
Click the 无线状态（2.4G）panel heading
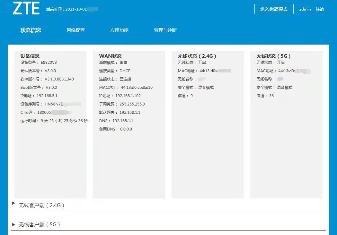197,56
